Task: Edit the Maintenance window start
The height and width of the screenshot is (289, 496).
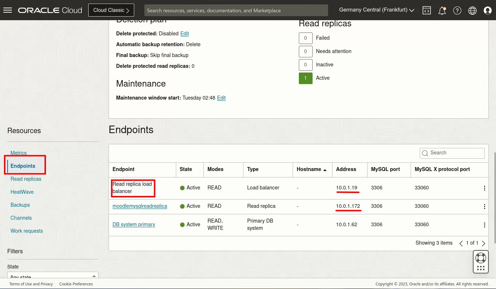Action: [x=221, y=98]
